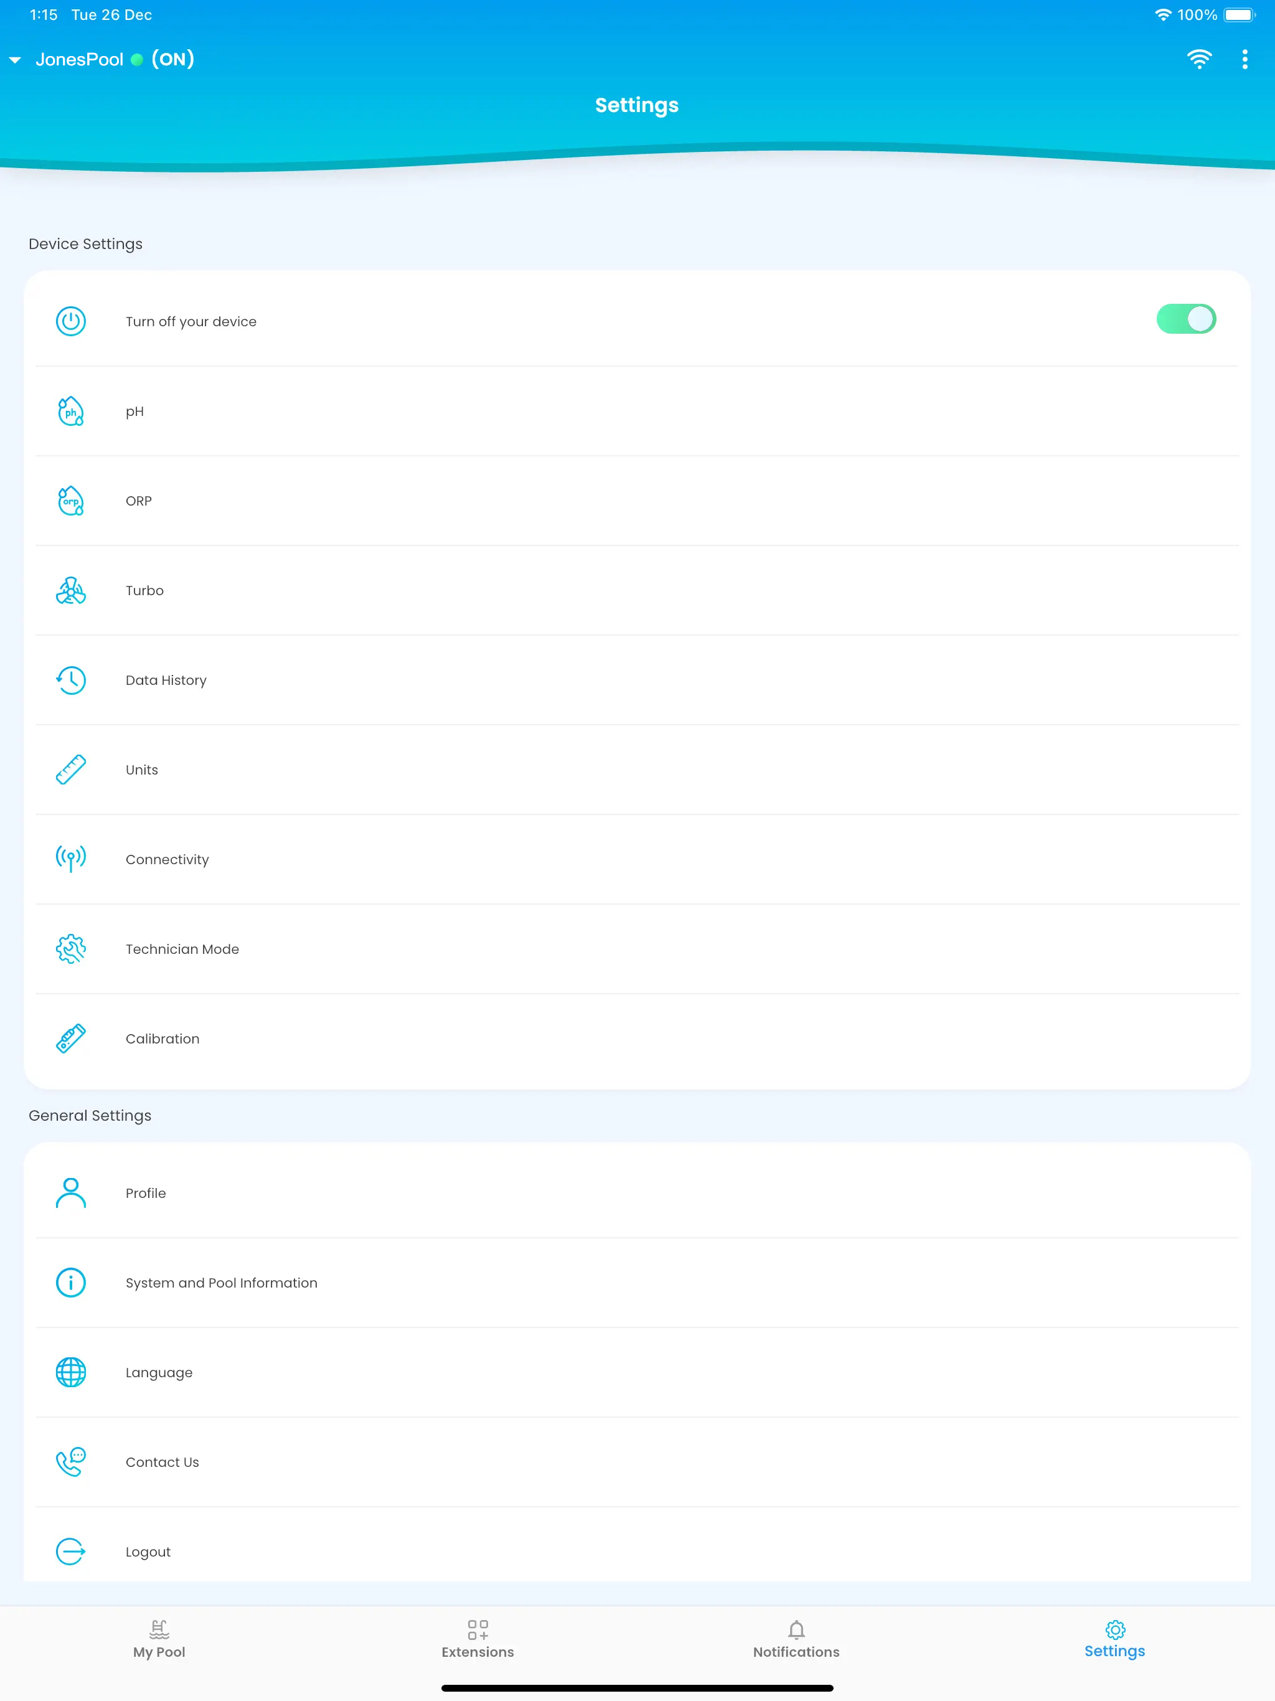Open Data History label
This screenshot has width=1275, height=1701.
pyautogui.click(x=166, y=681)
